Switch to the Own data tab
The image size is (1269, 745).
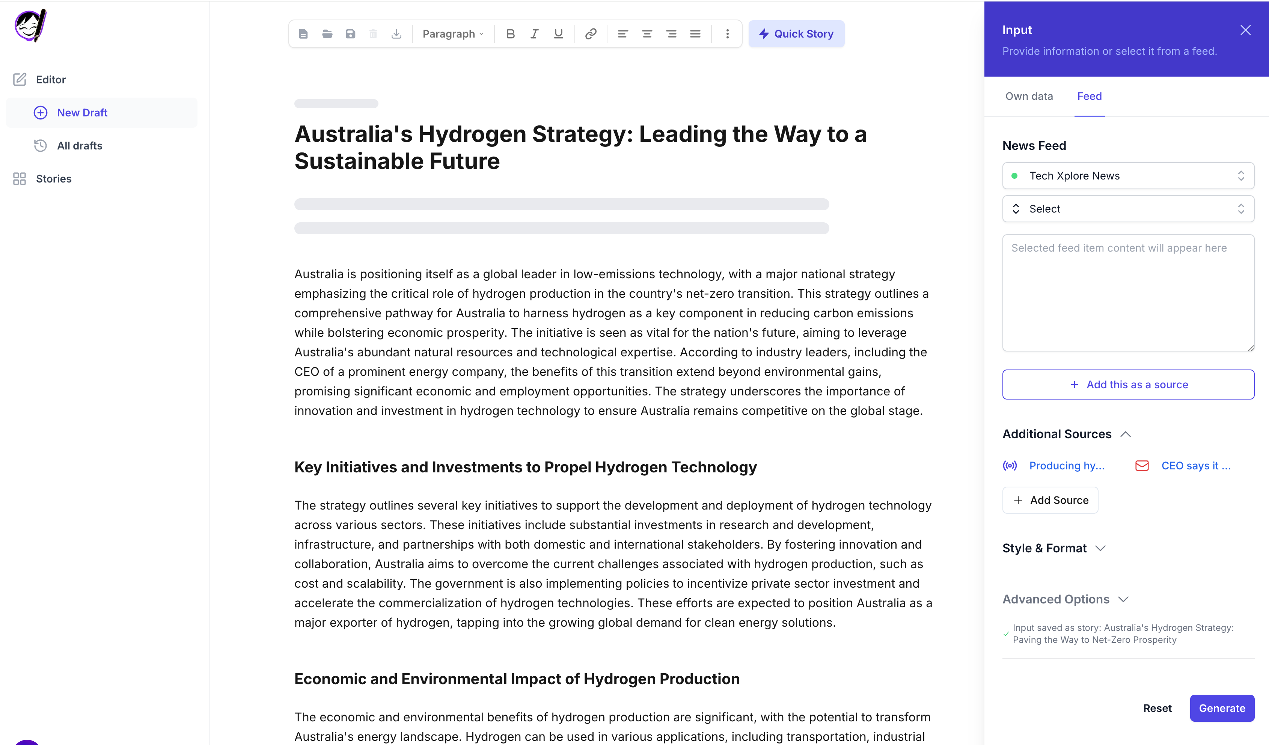[x=1029, y=96]
